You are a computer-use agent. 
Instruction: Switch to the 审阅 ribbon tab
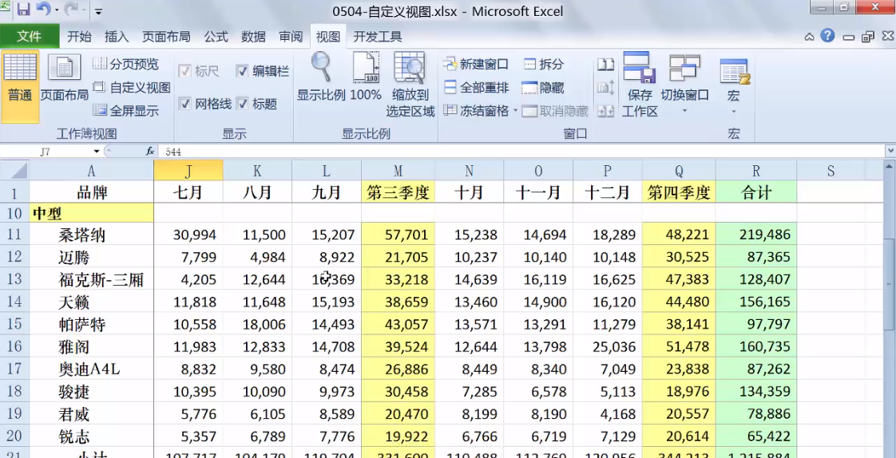point(291,37)
